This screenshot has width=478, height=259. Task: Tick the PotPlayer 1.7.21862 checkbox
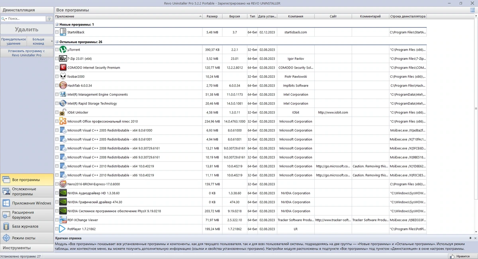tap(57, 229)
